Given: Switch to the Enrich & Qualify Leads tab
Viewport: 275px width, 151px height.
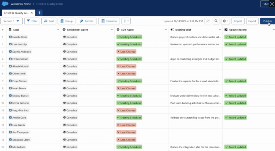Looking at the screenshot, I should pyautogui.click(x=16, y=13).
